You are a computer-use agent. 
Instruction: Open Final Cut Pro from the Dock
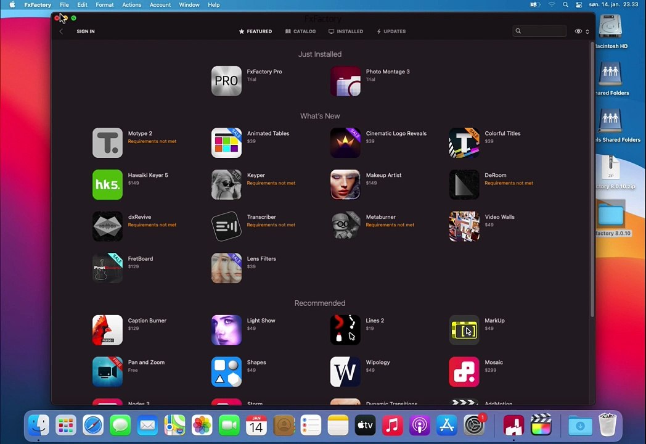pos(541,425)
